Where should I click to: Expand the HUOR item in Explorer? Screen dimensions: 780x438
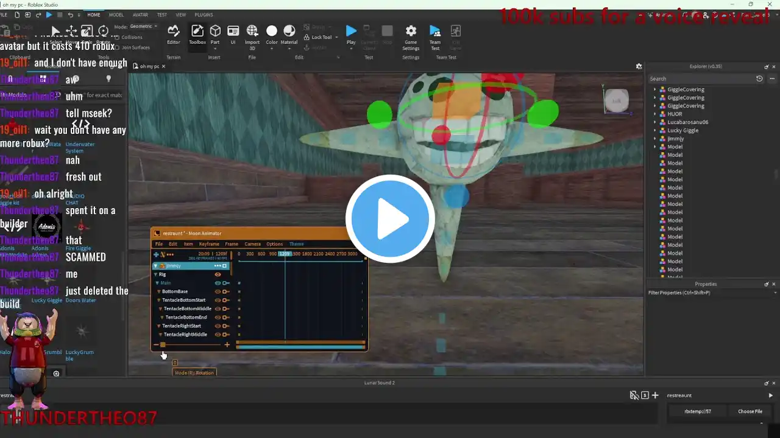[655, 114]
